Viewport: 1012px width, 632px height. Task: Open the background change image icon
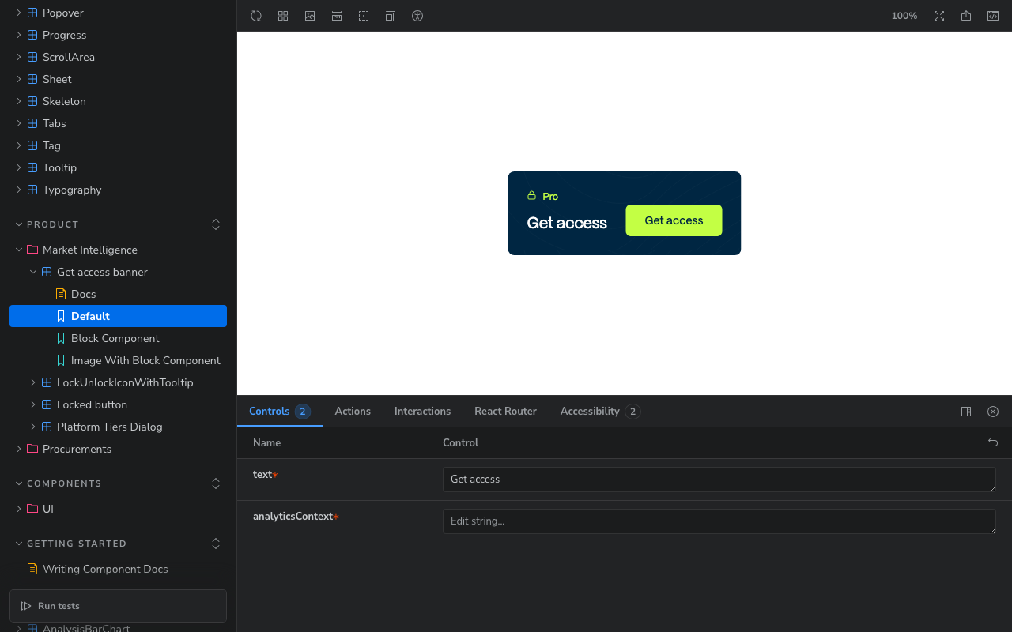point(310,16)
